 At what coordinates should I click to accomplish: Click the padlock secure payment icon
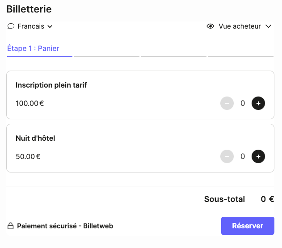point(11,226)
